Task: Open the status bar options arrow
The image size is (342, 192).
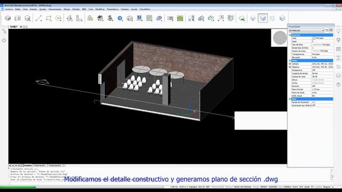Action: tap(333, 187)
